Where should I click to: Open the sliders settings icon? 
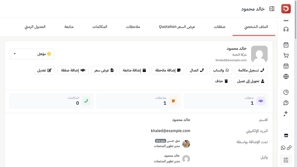(x=286, y=160)
